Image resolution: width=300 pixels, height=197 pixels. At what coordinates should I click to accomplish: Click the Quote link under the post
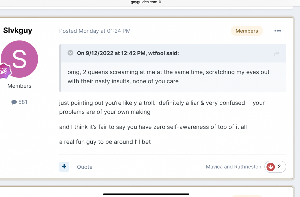tap(85, 167)
